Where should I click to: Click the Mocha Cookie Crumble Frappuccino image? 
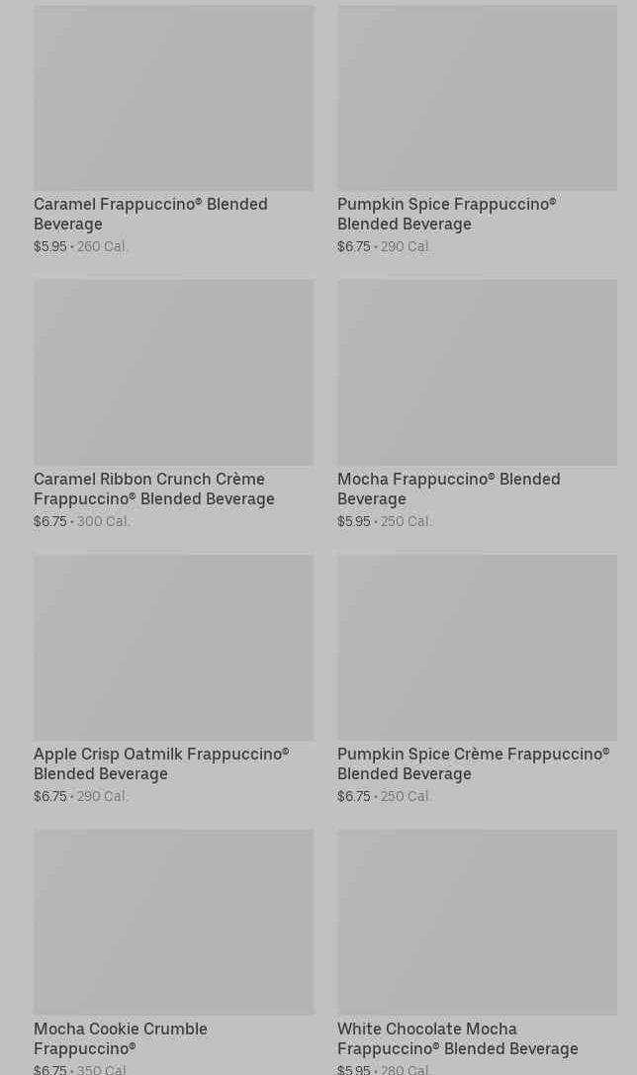point(173,922)
